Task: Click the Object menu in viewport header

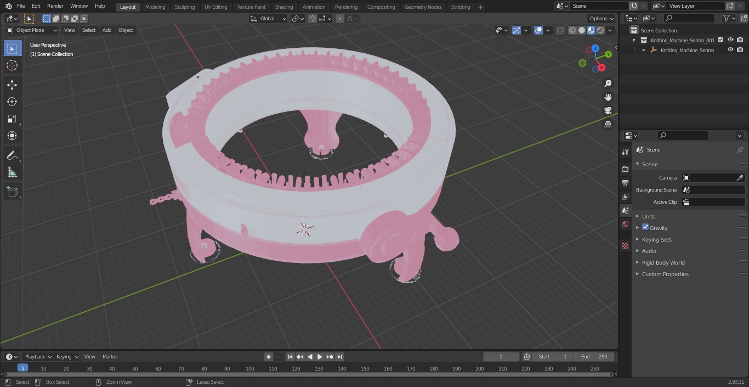Action: click(126, 30)
